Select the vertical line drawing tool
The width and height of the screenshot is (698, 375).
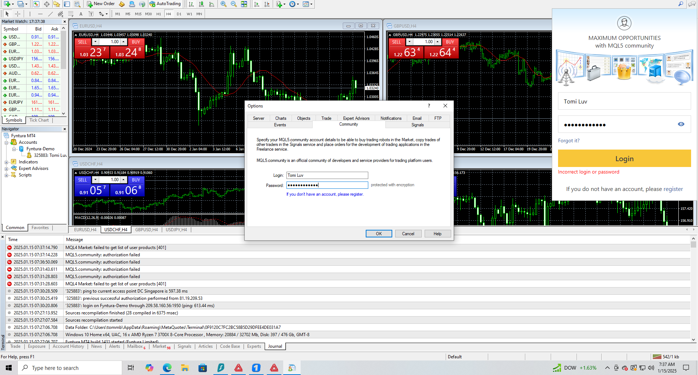pyautogui.click(x=30, y=14)
